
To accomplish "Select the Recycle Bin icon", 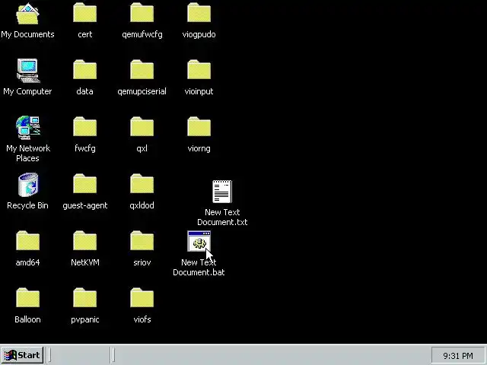I will click(x=28, y=185).
